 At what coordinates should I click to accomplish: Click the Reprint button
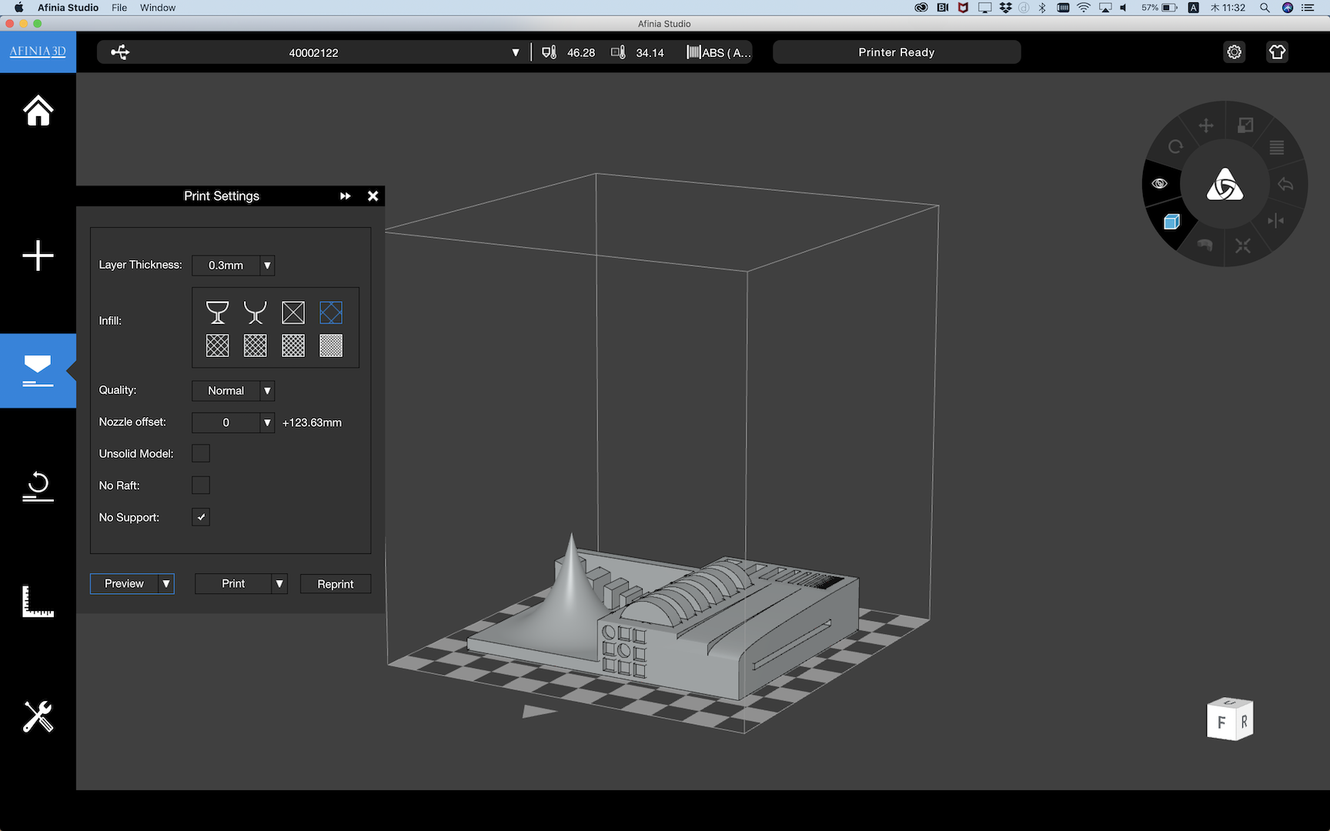pyautogui.click(x=336, y=584)
